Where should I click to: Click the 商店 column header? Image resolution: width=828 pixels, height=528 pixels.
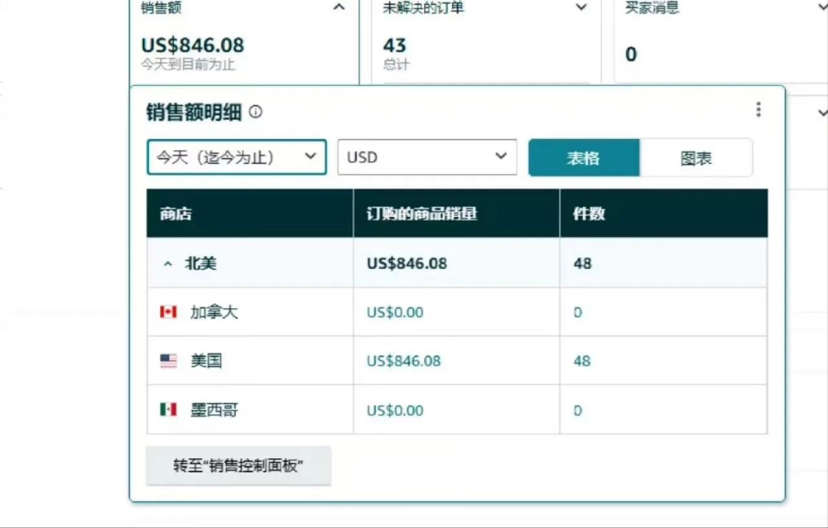[250, 214]
